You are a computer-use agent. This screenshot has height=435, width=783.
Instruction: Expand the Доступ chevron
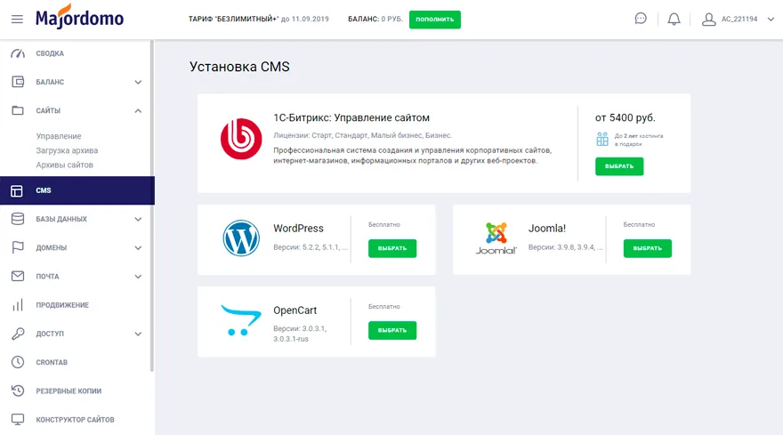pos(138,334)
